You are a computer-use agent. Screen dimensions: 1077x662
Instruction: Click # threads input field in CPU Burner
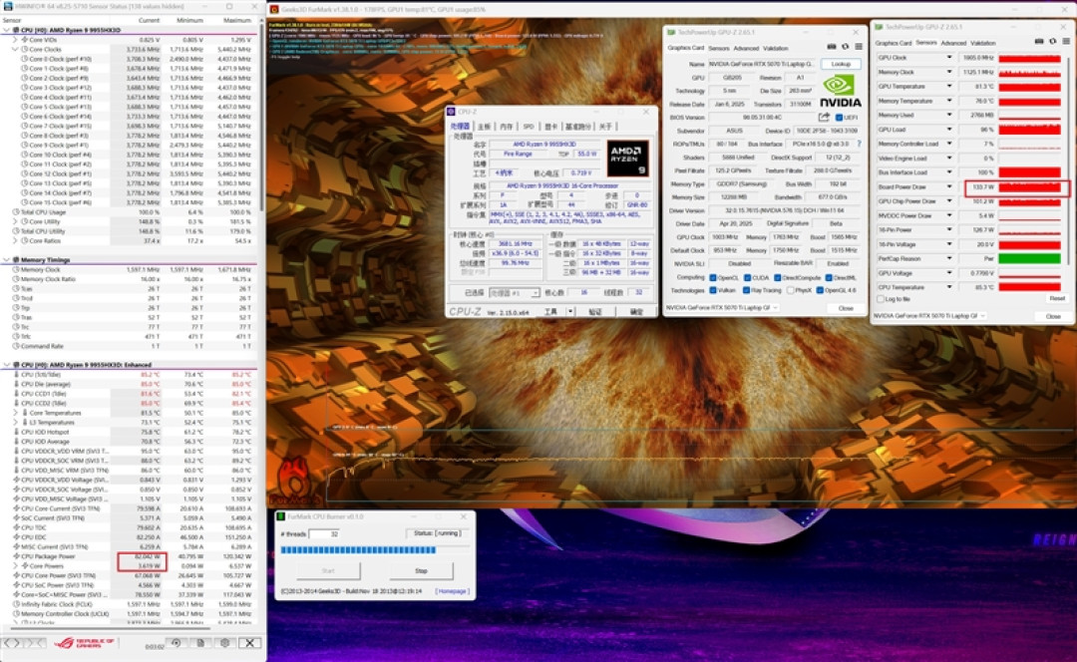[324, 533]
